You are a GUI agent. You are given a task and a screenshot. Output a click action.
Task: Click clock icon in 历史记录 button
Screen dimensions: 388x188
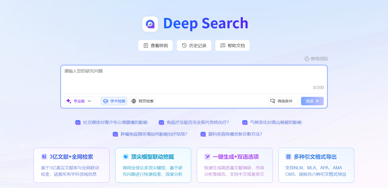point(184,45)
